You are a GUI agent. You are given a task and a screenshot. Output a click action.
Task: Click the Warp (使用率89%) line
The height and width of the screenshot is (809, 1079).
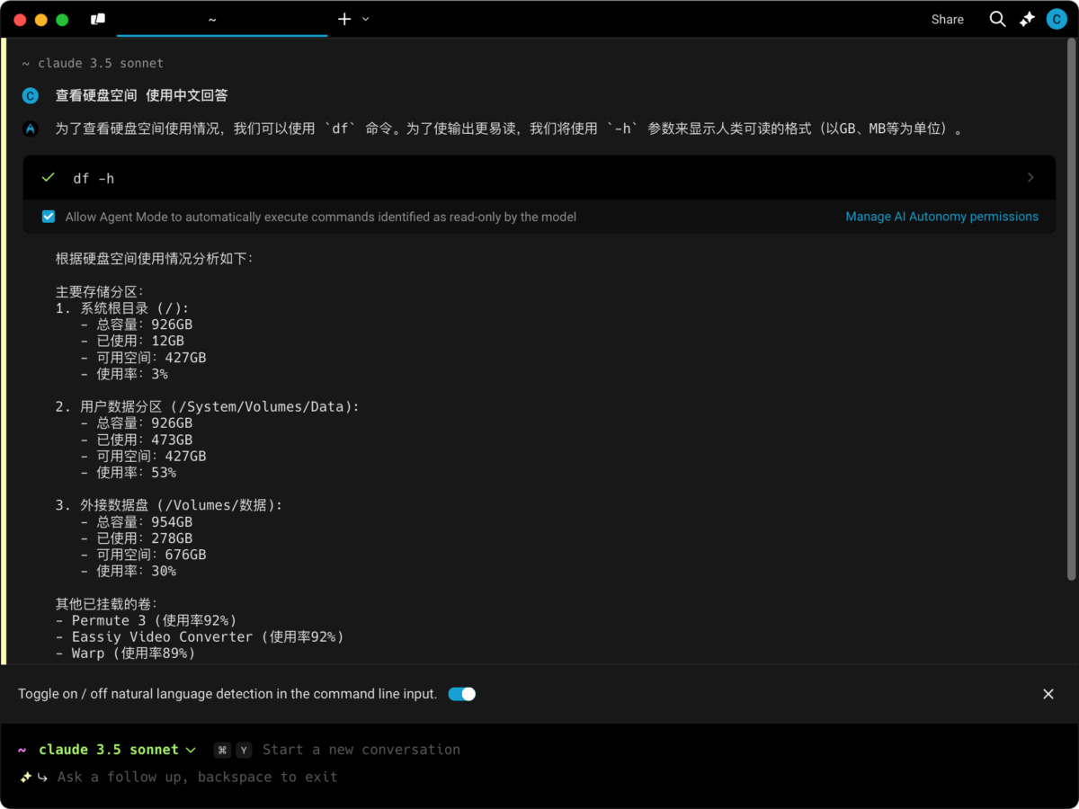point(125,653)
